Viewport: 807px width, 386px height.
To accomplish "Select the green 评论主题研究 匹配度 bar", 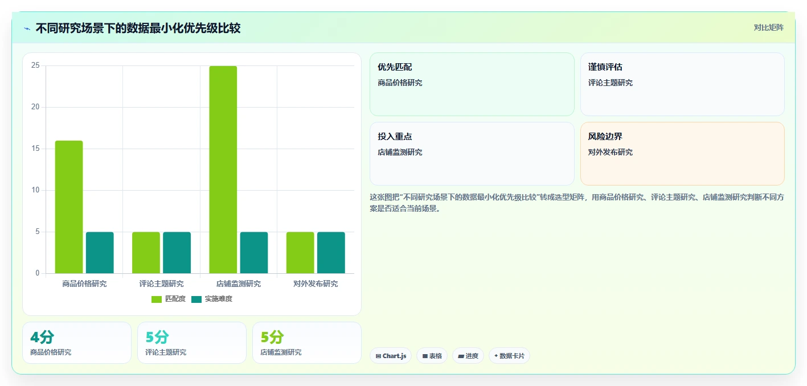I will click(x=146, y=253).
